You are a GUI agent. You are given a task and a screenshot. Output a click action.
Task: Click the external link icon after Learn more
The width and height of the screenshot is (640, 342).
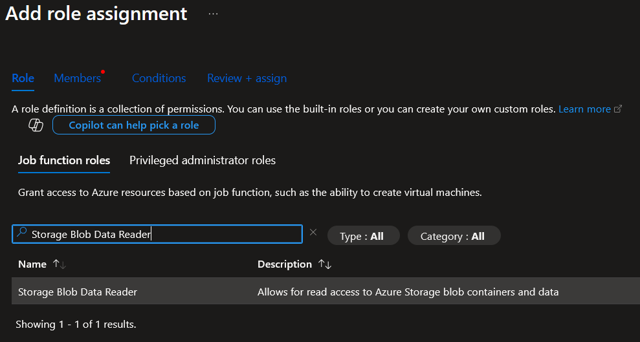[x=618, y=109]
